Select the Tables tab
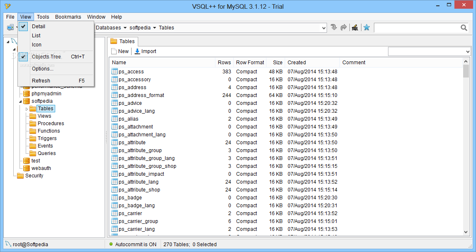Screen dimensions: 476x252 click(123, 41)
